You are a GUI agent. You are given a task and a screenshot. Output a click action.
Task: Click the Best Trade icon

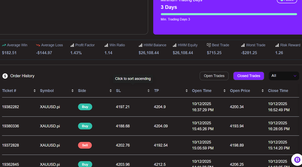(x=209, y=45)
